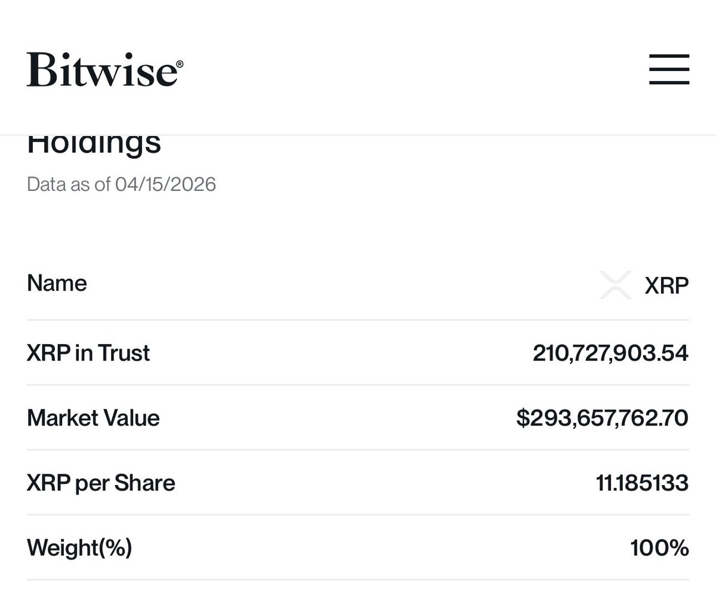
Task: Click empty header space between logo and menu
Action: tap(412, 70)
